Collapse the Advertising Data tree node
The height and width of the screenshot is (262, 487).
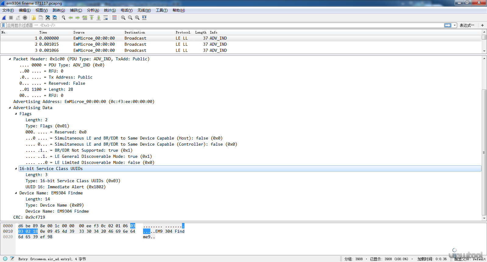pos(10,108)
